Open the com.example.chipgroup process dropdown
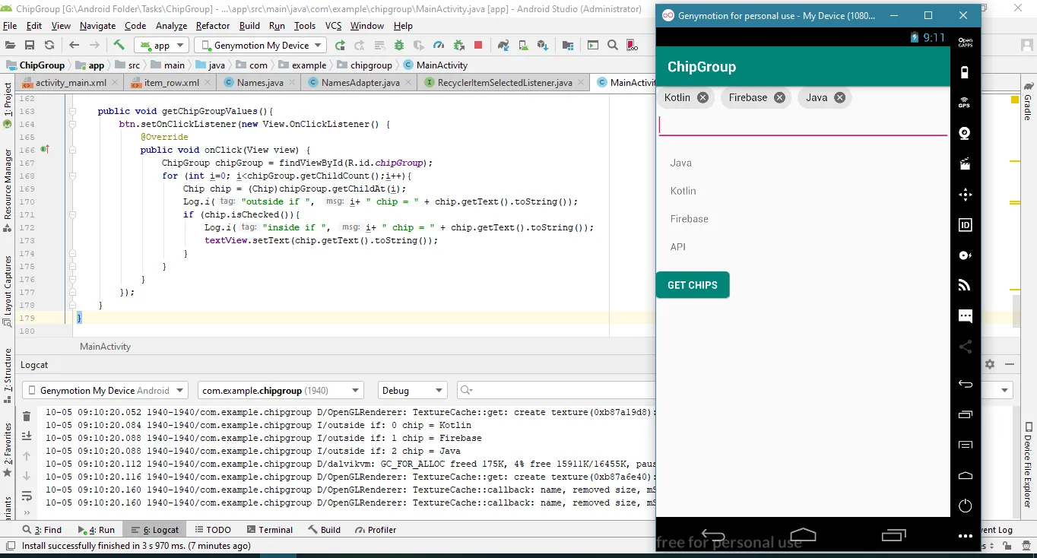The image size is (1037, 558). click(x=281, y=391)
